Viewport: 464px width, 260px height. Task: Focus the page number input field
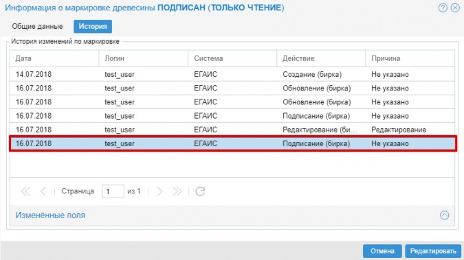(x=113, y=191)
